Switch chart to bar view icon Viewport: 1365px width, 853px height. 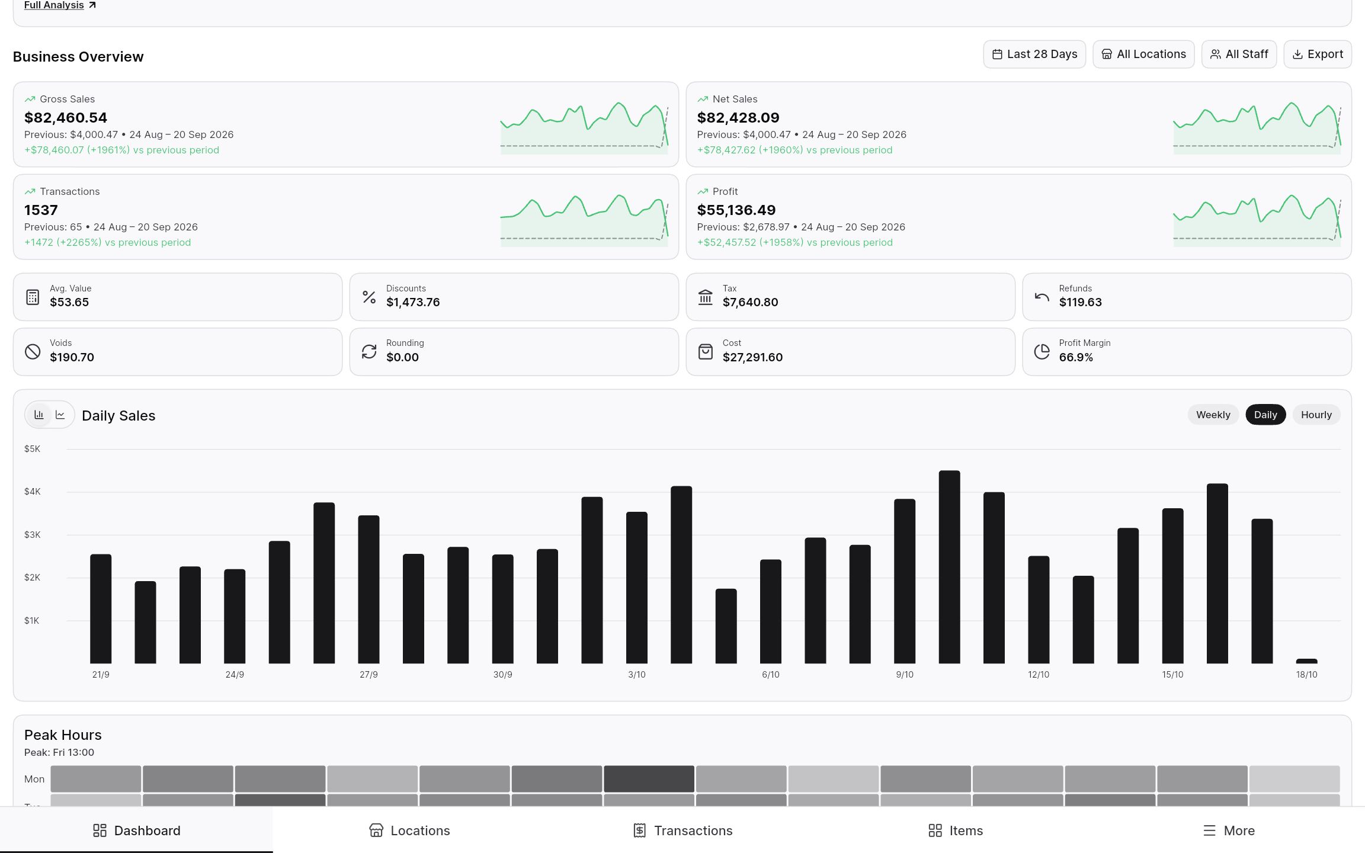tap(39, 415)
